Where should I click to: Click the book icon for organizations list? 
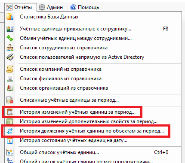click(10, 88)
